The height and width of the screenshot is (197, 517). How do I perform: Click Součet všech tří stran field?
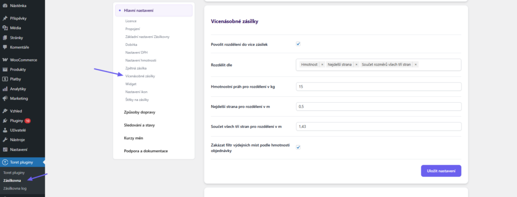tap(379, 126)
